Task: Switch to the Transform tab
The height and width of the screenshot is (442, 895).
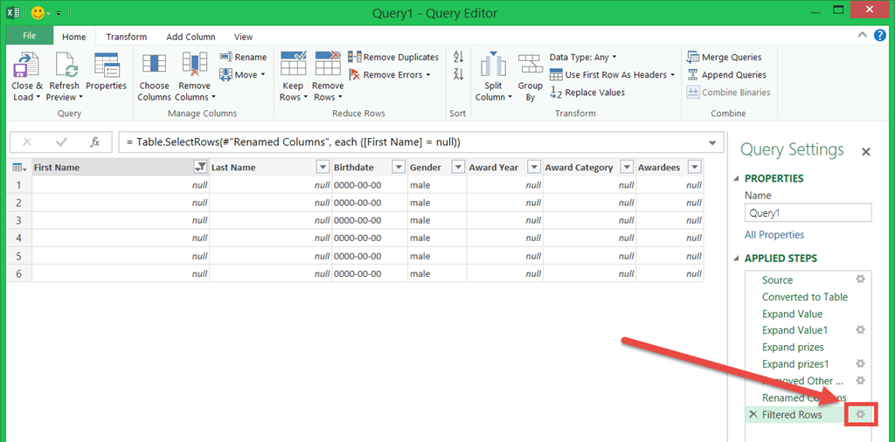Action: coord(127,37)
